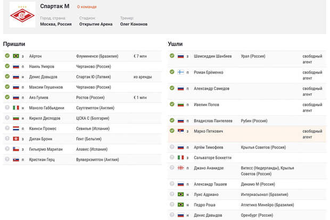Open player Айртон
This screenshot has height=220, width=330.
(x=35, y=56)
